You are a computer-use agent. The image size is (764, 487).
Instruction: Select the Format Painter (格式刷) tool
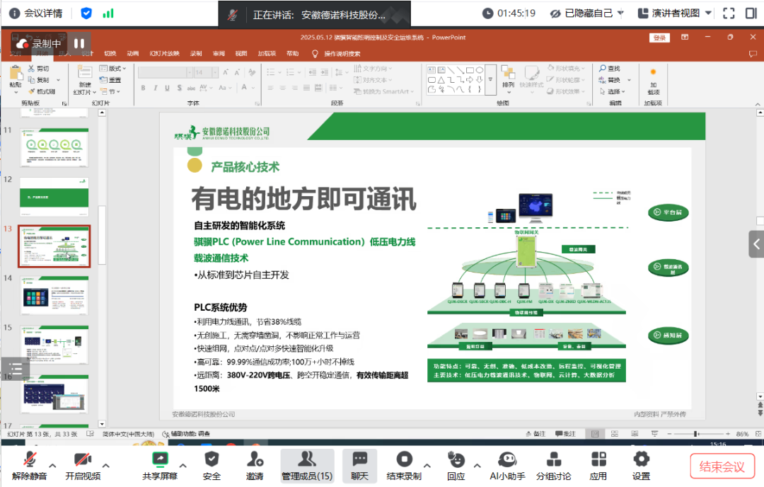(x=42, y=91)
